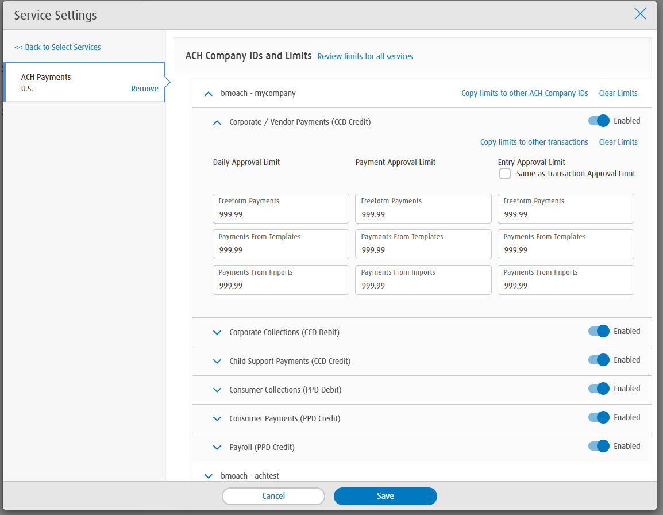Edit Entry Approval Freeform Payments field
The width and height of the screenshot is (663, 515).
click(x=566, y=209)
